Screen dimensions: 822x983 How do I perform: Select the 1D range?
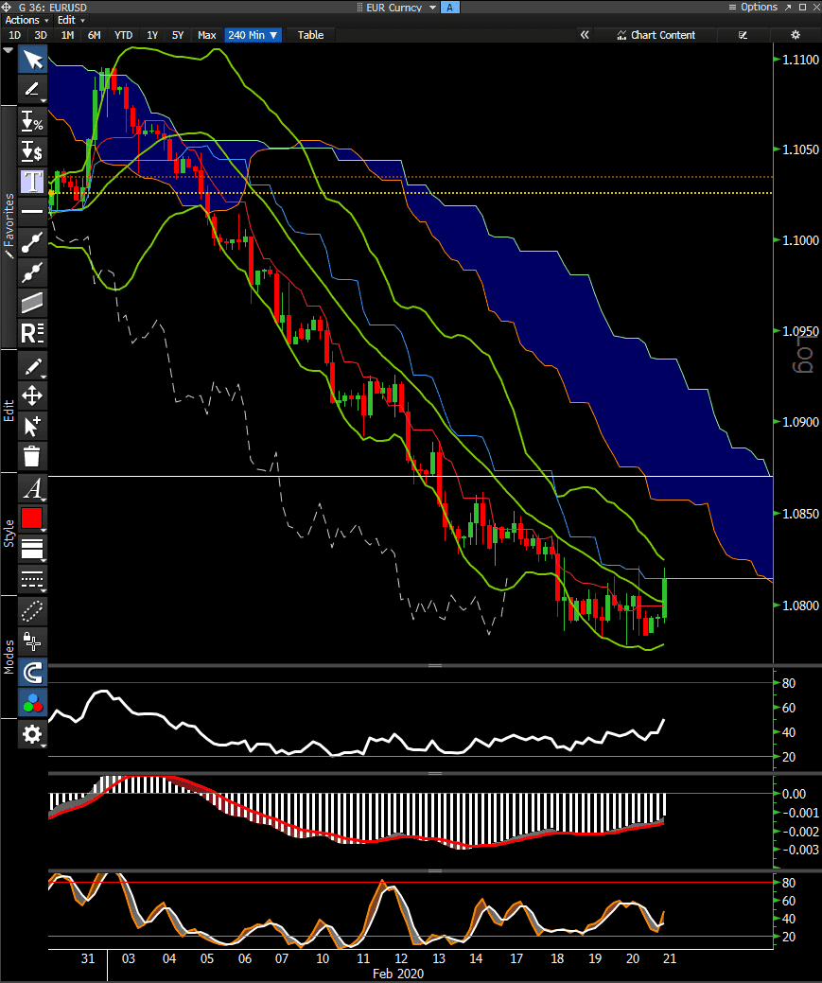(14, 35)
